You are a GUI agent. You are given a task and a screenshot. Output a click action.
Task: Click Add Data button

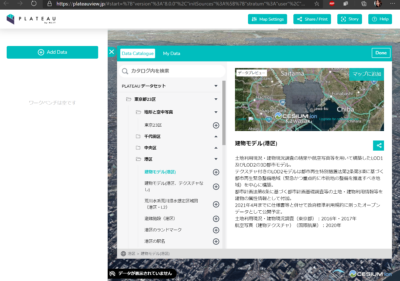tap(52, 52)
